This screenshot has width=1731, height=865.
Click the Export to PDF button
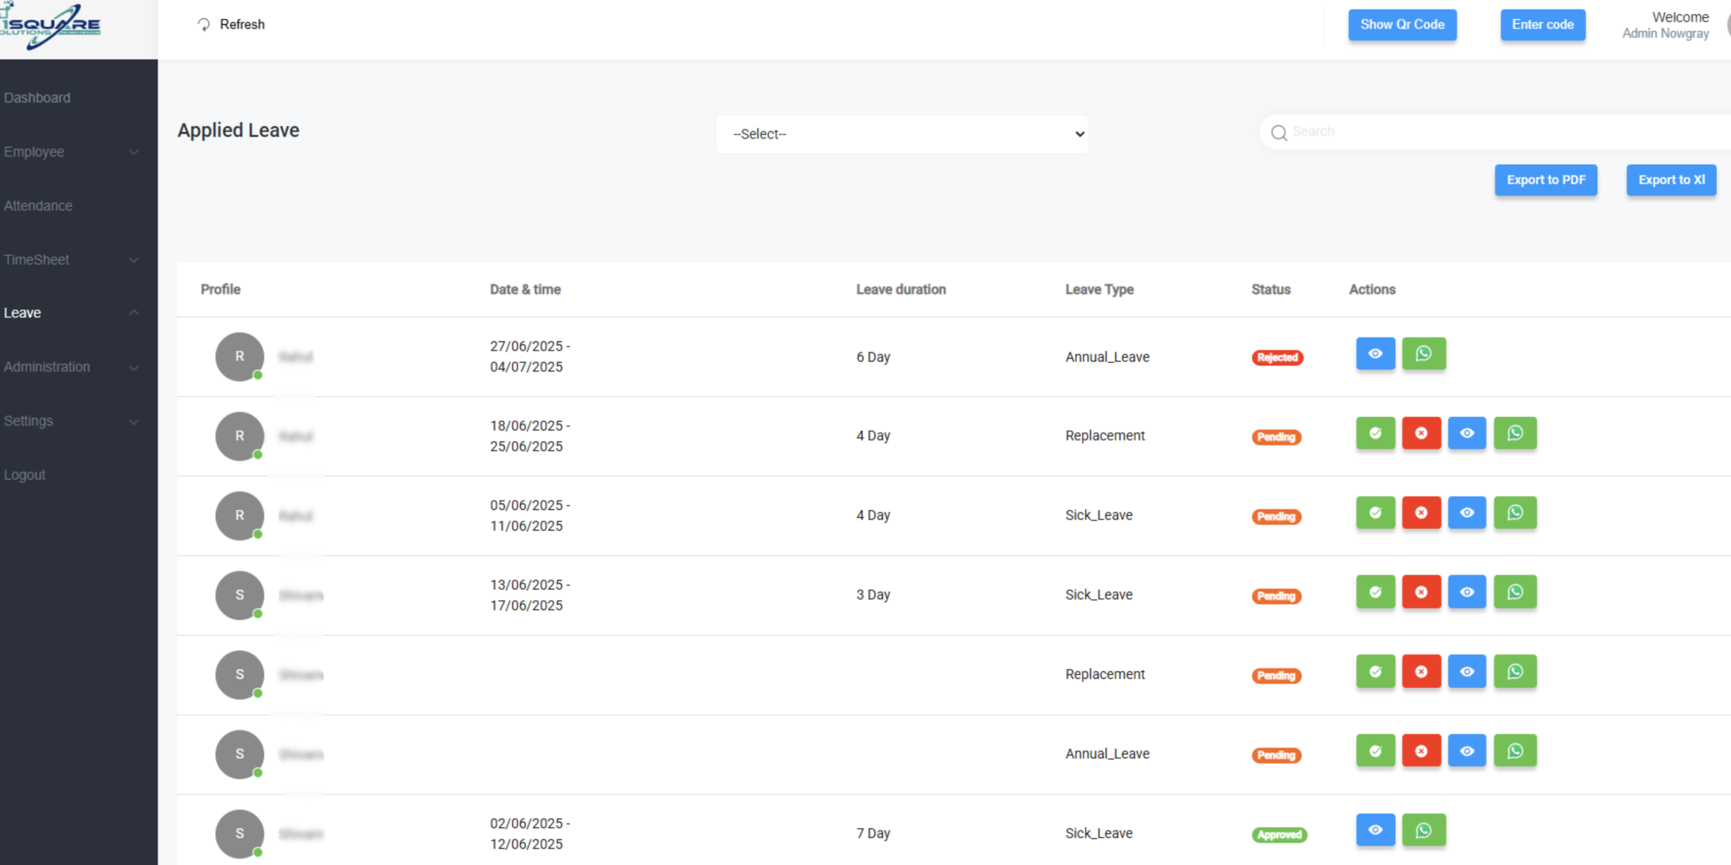(x=1545, y=180)
